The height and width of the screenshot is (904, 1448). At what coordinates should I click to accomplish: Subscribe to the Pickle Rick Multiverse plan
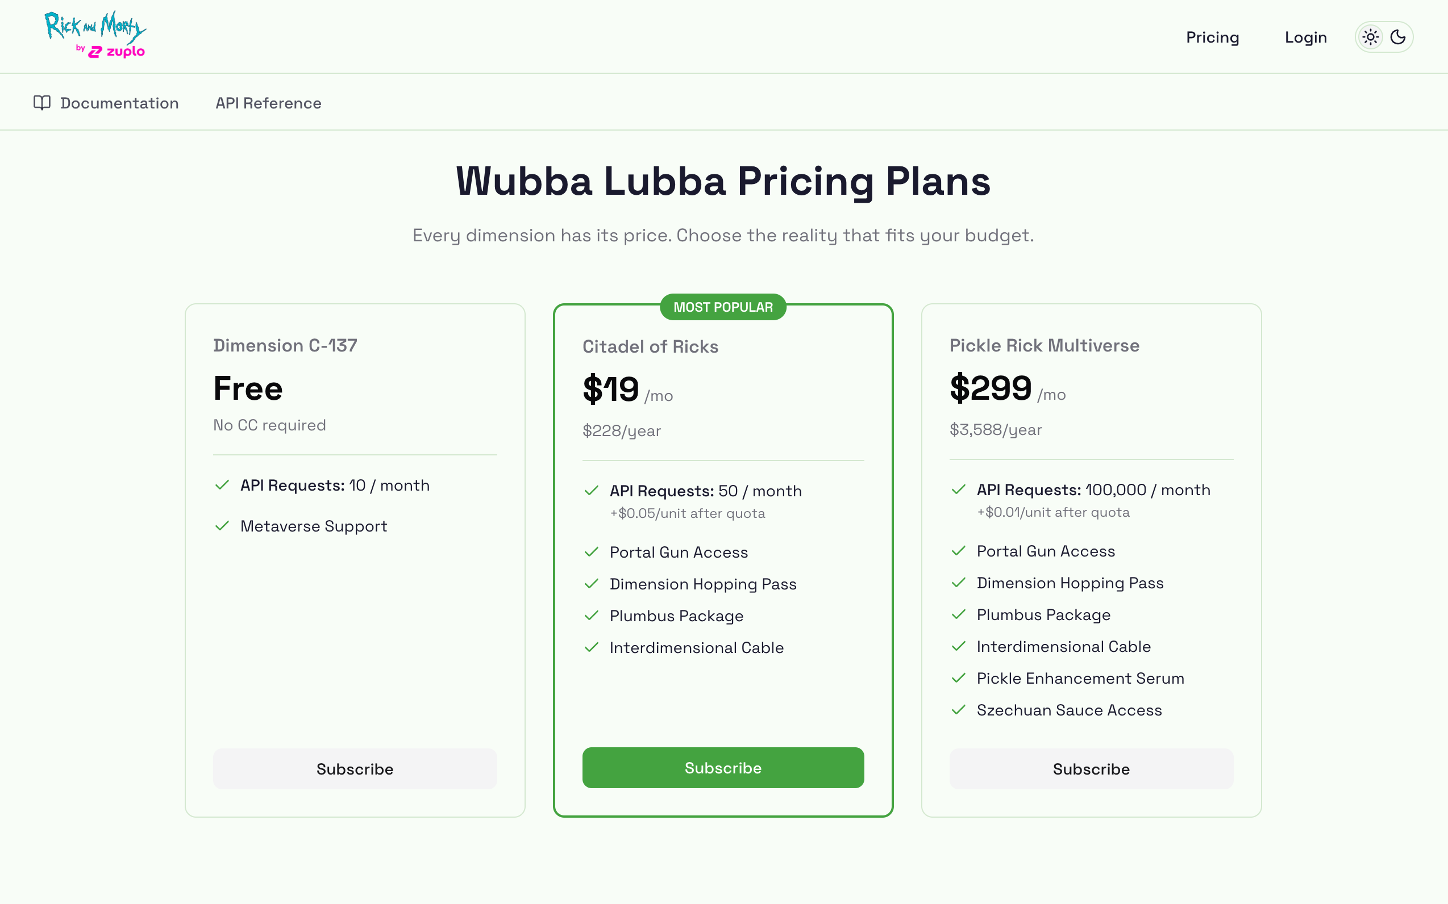point(1091,769)
